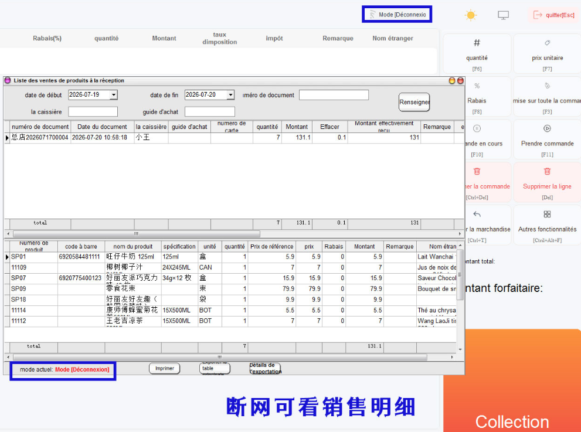The height and width of the screenshot is (432, 581).
Task: Click the Nom étranger header in main table
Action: tap(392, 38)
